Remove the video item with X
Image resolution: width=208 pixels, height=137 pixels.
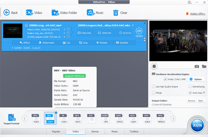coord(145,23)
